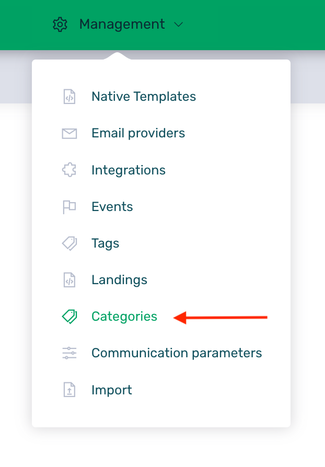Open the Email providers link

click(138, 133)
